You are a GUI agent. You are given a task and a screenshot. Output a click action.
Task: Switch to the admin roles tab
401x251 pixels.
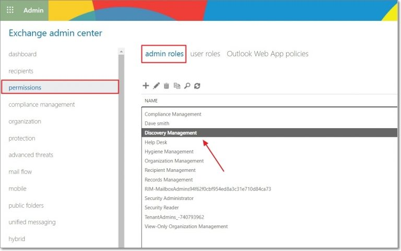click(164, 54)
